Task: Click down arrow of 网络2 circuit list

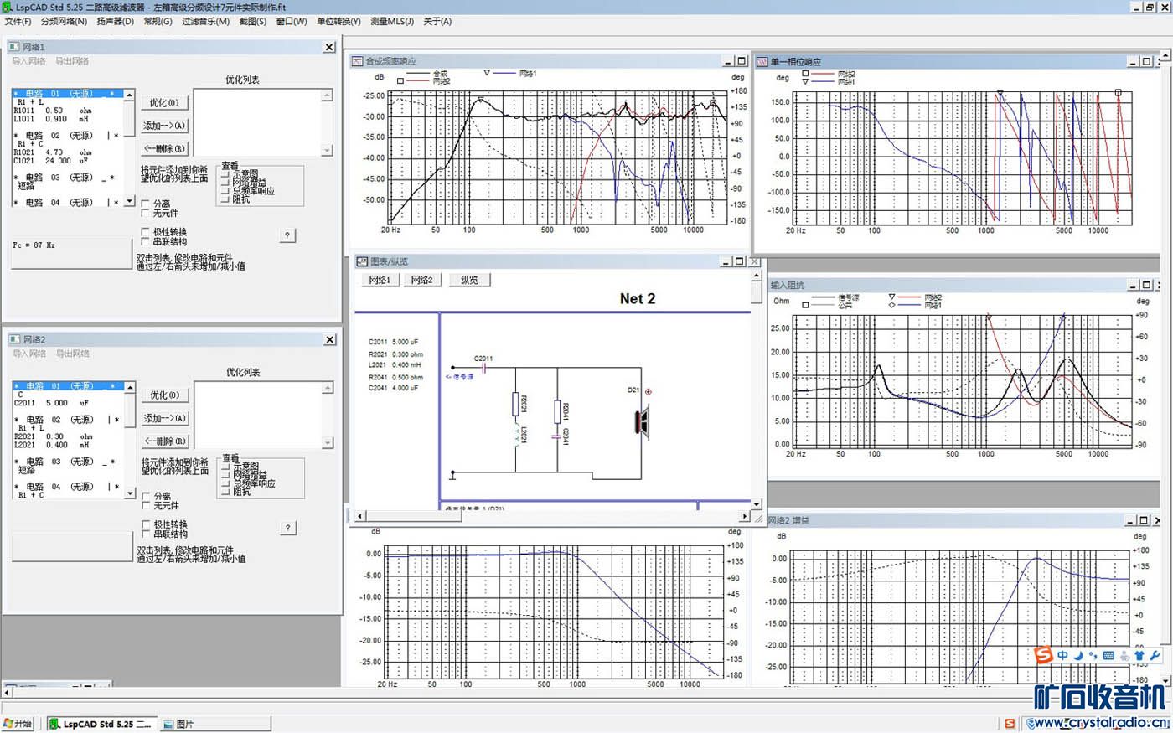Action: click(129, 493)
